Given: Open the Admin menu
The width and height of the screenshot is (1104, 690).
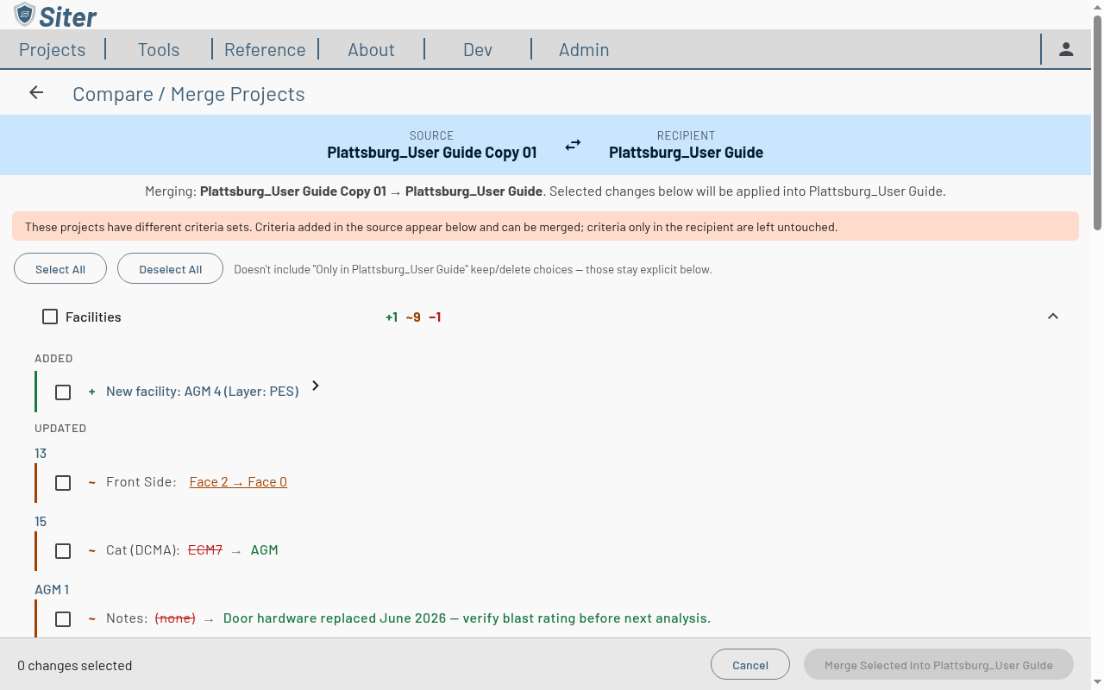Looking at the screenshot, I should point(584,50).
